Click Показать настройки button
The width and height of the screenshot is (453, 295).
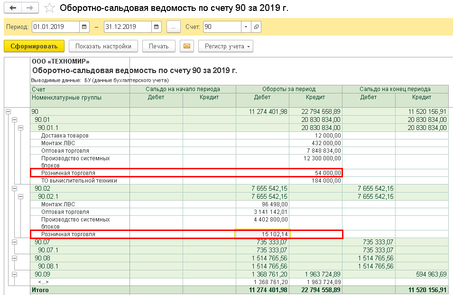pos(103,46)
